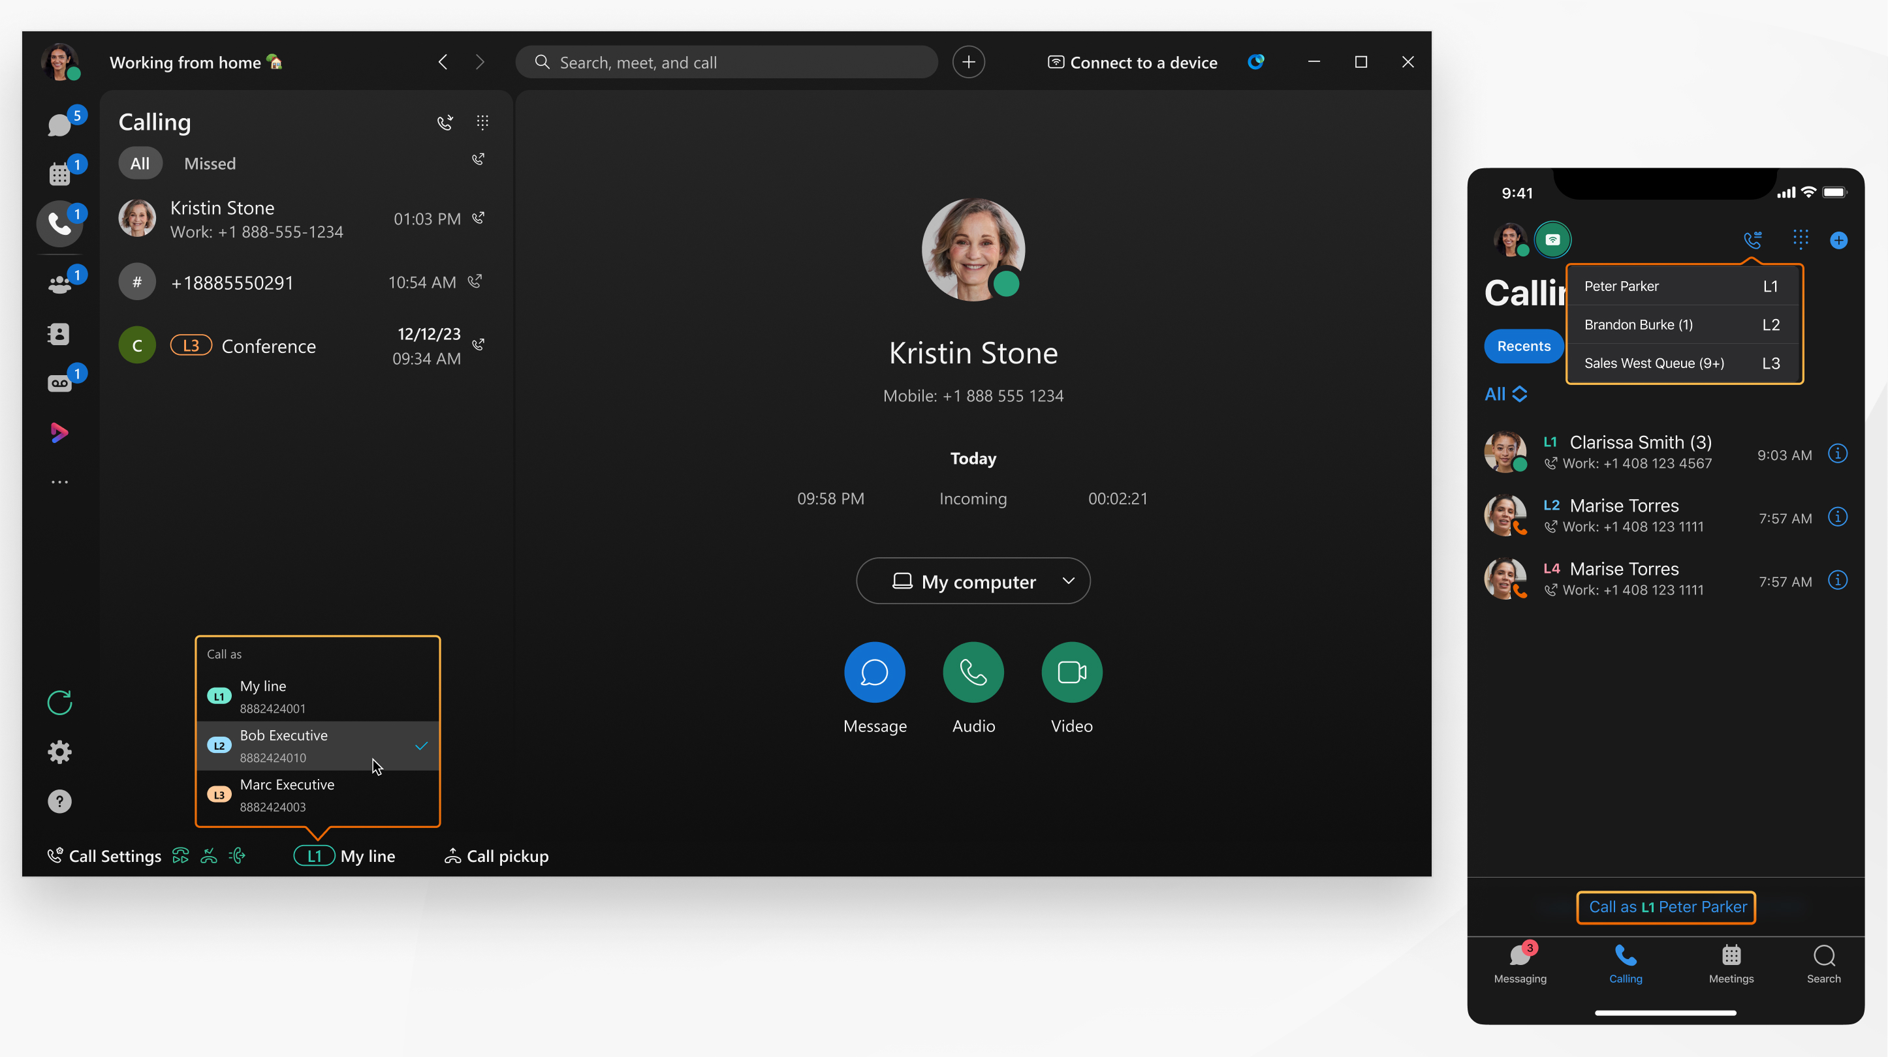1888x1057 pixels.
Task: Open the More options ellipsis in the sidebar
Action: pyautogui.click(x=60, y=482)
